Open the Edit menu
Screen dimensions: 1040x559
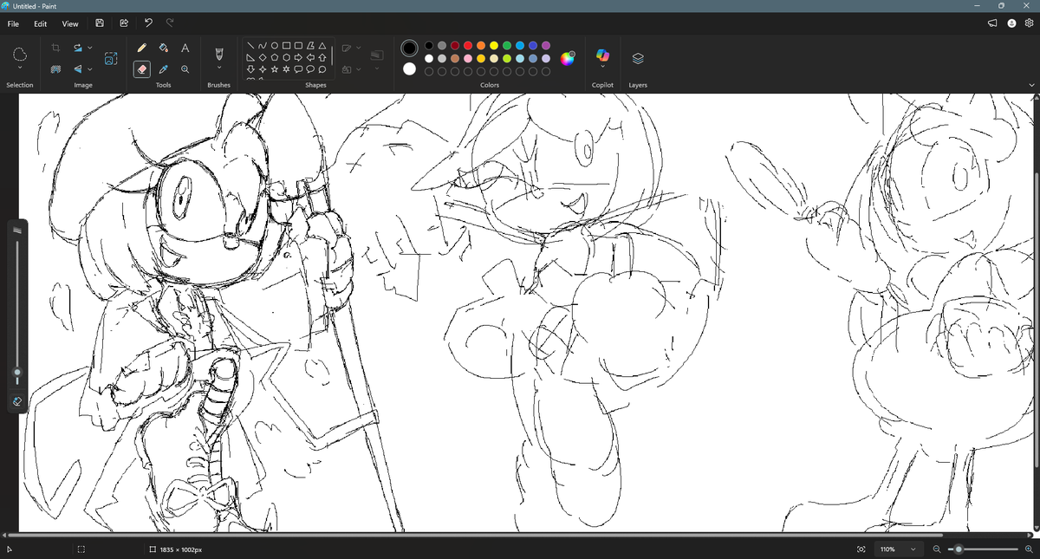coord(40,23)
